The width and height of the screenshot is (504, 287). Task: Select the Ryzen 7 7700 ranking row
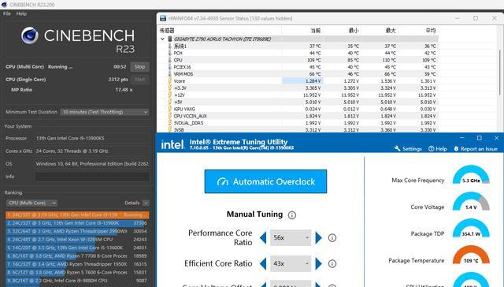coord(77,255)
